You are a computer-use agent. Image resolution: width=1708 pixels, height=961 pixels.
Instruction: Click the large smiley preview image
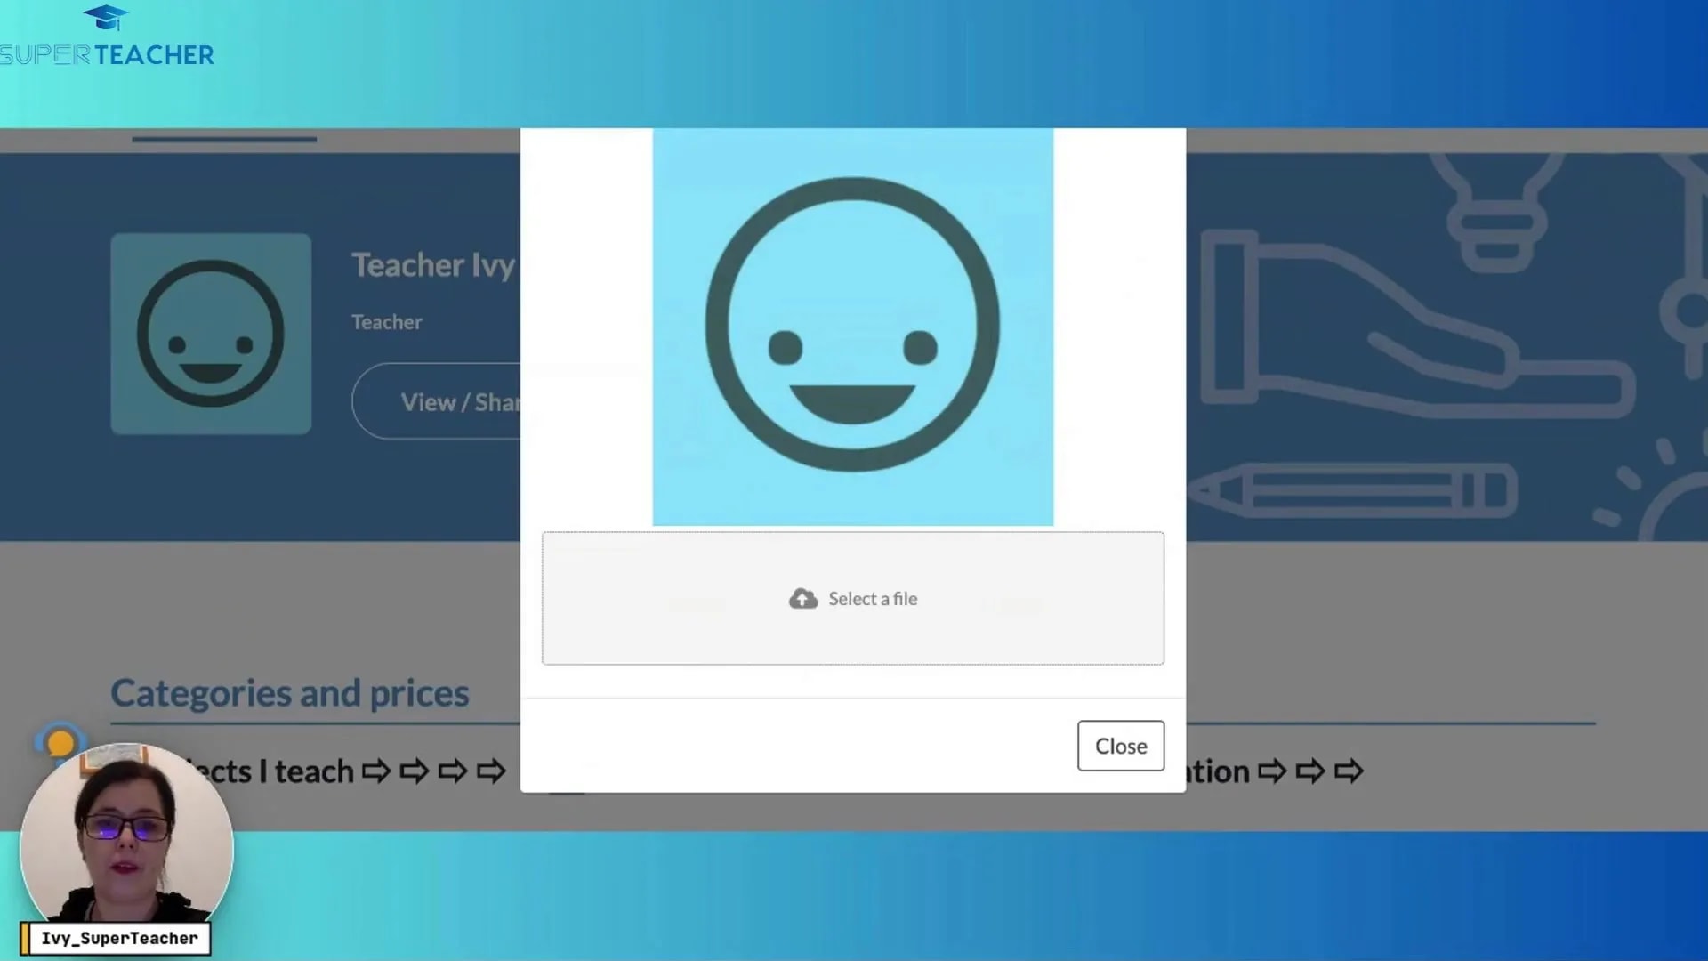tap(852, 327)
